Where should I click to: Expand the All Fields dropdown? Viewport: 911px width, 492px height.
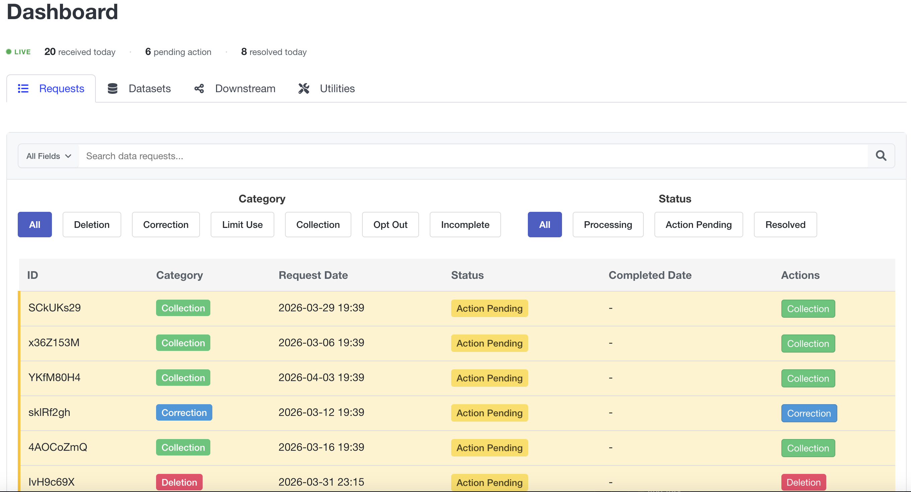(x=49, y=156)
